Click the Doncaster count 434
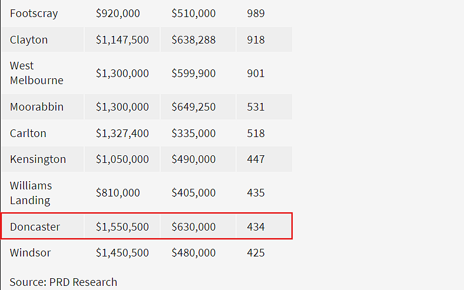464x290 pixels. pyautogui.click(x=256, y=226)
